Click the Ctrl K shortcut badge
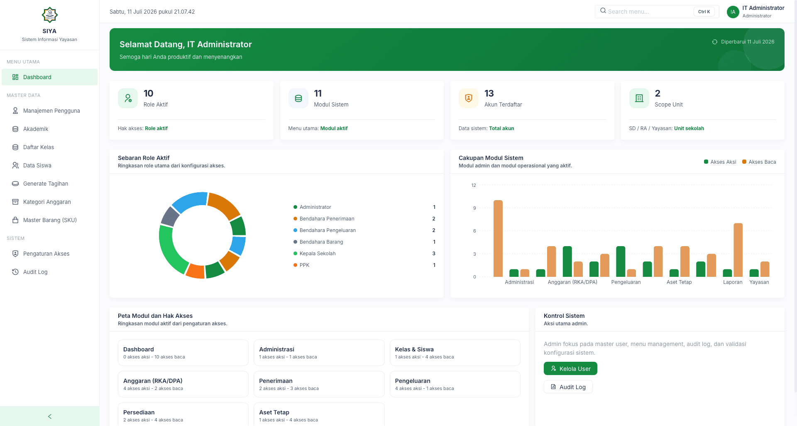Image resolution: width=797 pixels, height=426 pixels. (704, 12)
